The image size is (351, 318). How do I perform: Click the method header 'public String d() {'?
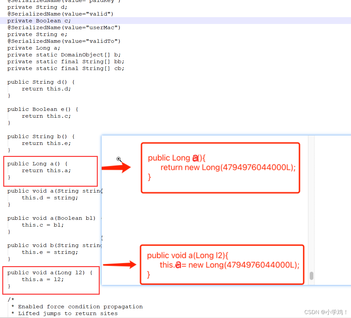pyautogui.click(x=41, y=82)
